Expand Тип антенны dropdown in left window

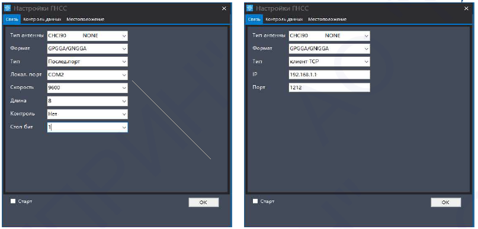124,36
